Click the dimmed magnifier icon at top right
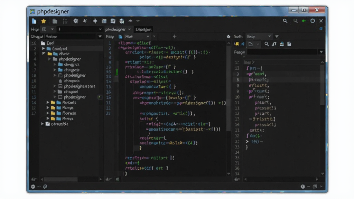Screen dimensions: 354x199 pos(295,21)
